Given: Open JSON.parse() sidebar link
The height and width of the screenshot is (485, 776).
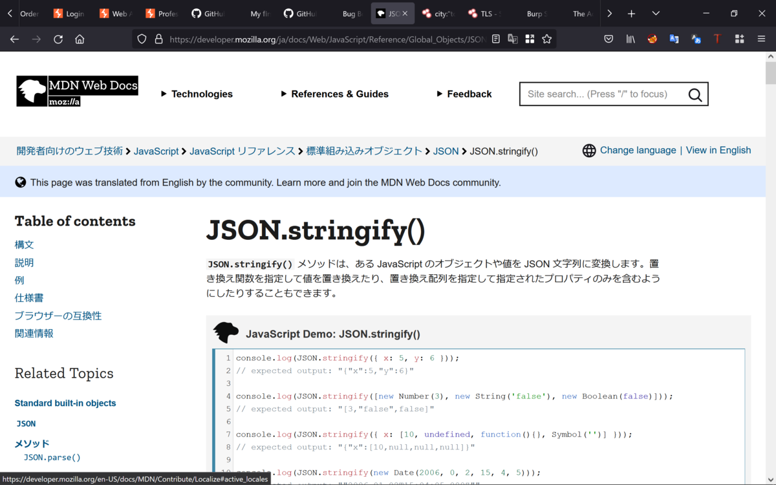Looking at the screenshot, I should (x=52, y=457).
